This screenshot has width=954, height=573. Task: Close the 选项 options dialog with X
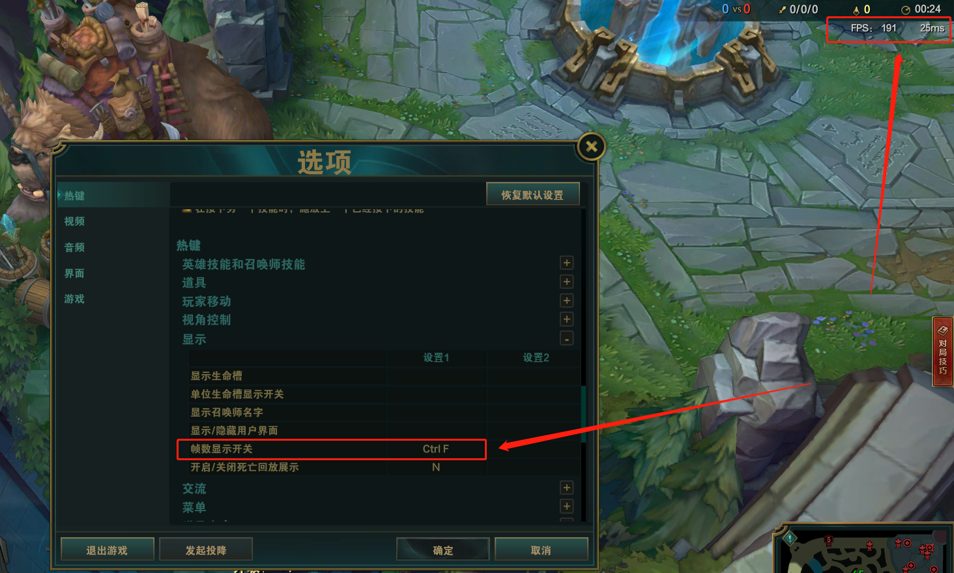pyautogui.click(x=591, y=147)
